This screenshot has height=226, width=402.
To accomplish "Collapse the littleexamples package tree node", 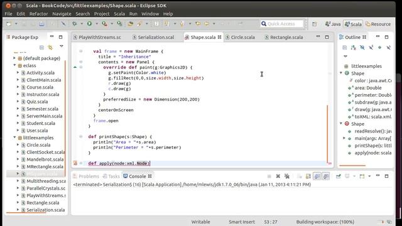I will 14,137.
